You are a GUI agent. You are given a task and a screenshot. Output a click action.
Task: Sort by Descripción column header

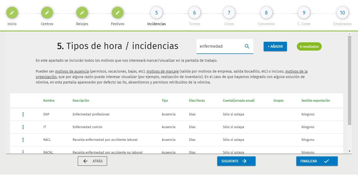tap(81, 101)
